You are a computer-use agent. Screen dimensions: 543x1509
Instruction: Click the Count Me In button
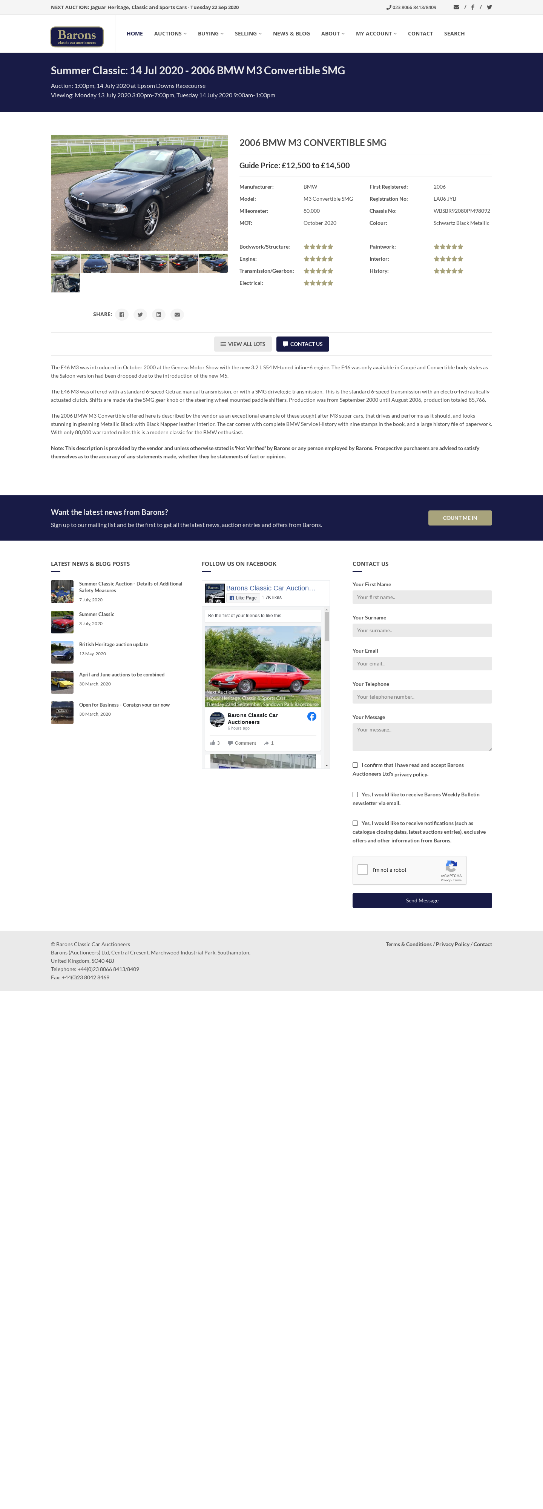460,518
